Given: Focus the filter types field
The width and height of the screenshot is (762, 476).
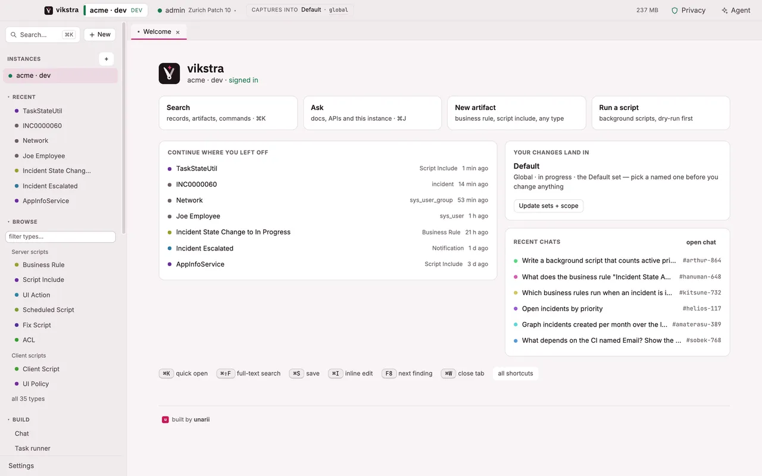Looking at the screenshot, I should [x=60, y=237].
